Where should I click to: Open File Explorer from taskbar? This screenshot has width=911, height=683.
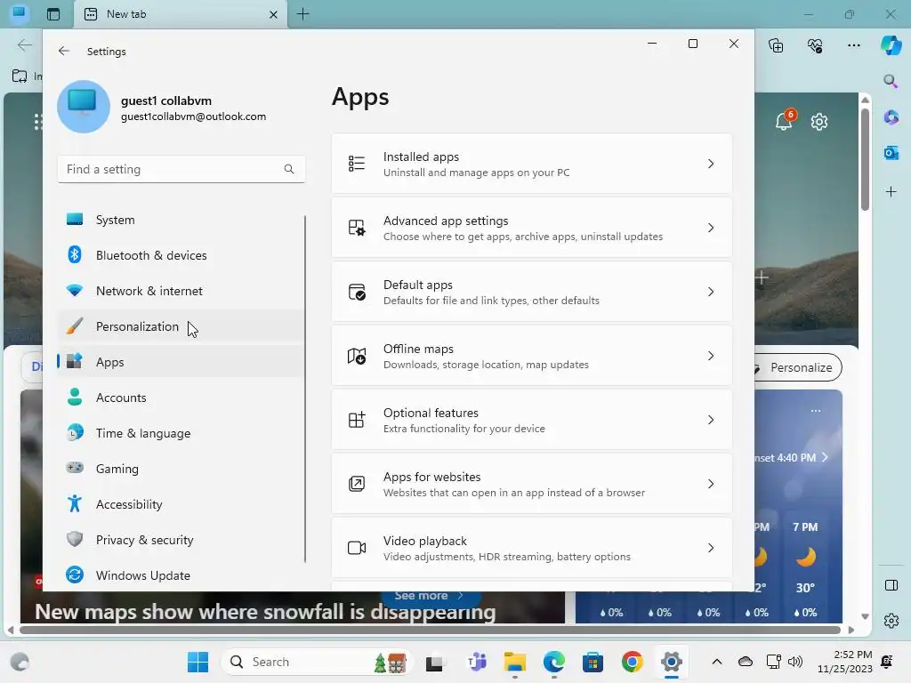click(x=515, y=662)
